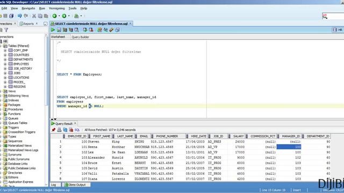Expand the EMPLOYEES table node
Screen dimensions: 344x193
(5, 64)
